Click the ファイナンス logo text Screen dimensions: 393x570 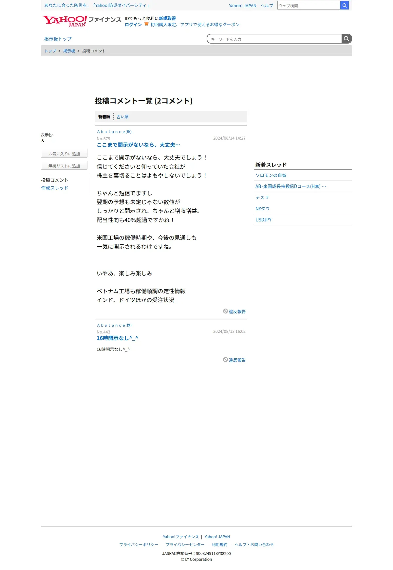[x=105, y=20]
